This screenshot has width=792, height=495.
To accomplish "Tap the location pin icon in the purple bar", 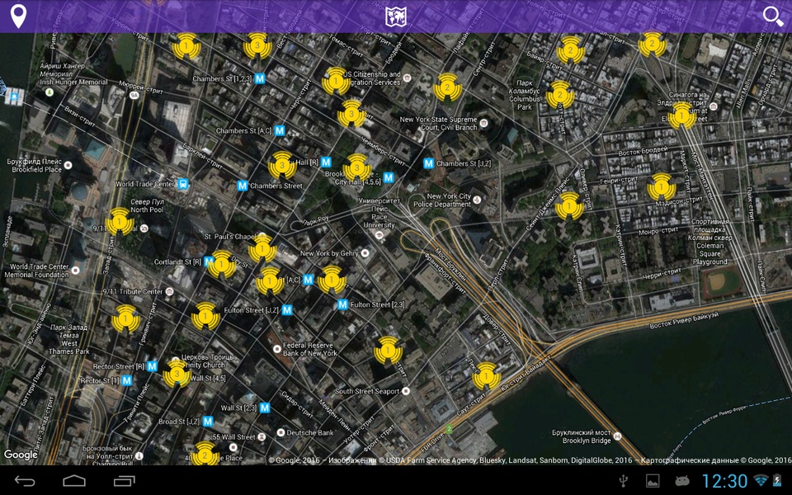I will [x=19, y=16].
